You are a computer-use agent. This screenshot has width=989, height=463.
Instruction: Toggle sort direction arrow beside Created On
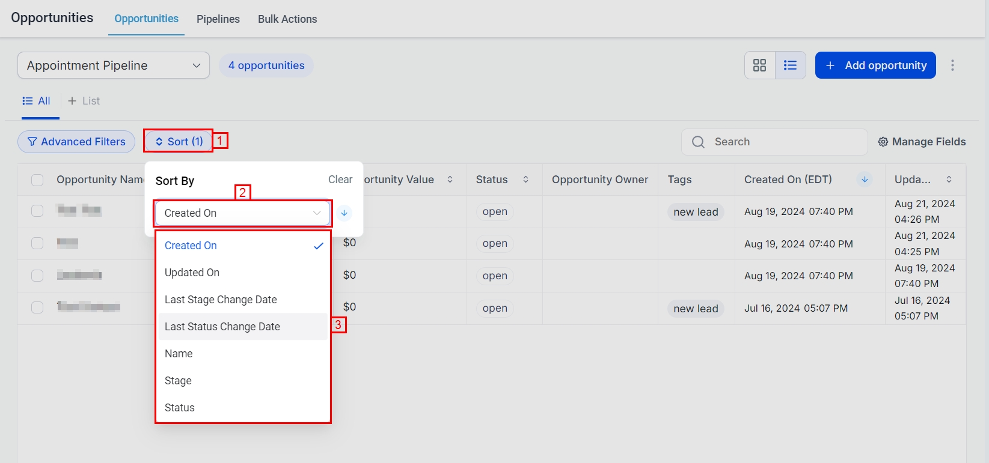point(344,213)
